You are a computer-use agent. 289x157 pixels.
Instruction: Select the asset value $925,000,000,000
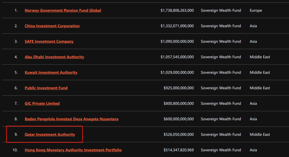(178, 88)
